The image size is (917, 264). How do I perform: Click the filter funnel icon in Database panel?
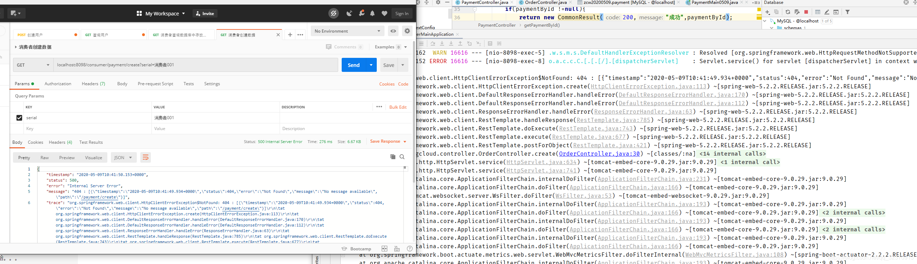click(x=848, y=12)
